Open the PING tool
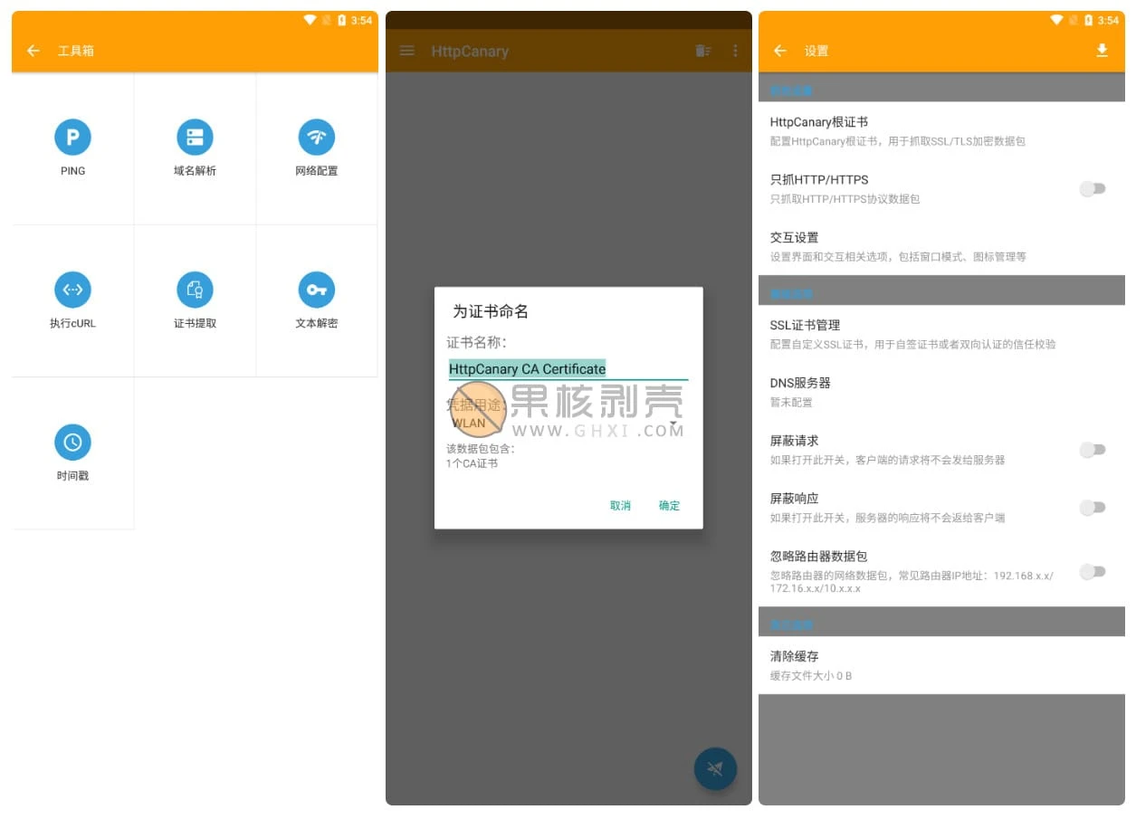The image size is (1136, 819). (72, 148)
